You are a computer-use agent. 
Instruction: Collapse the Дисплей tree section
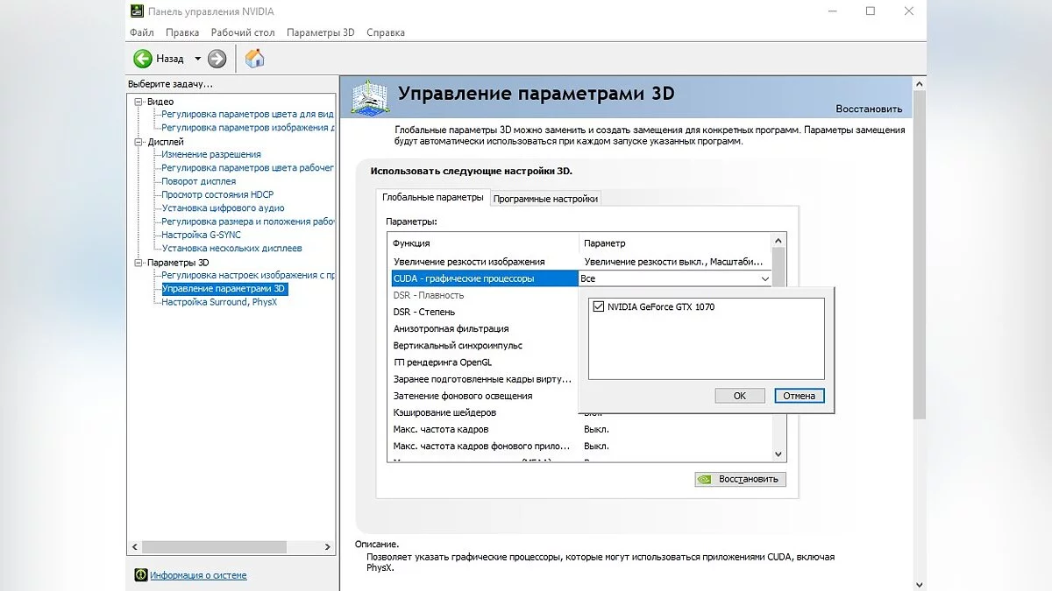click(x=138, y=142)
